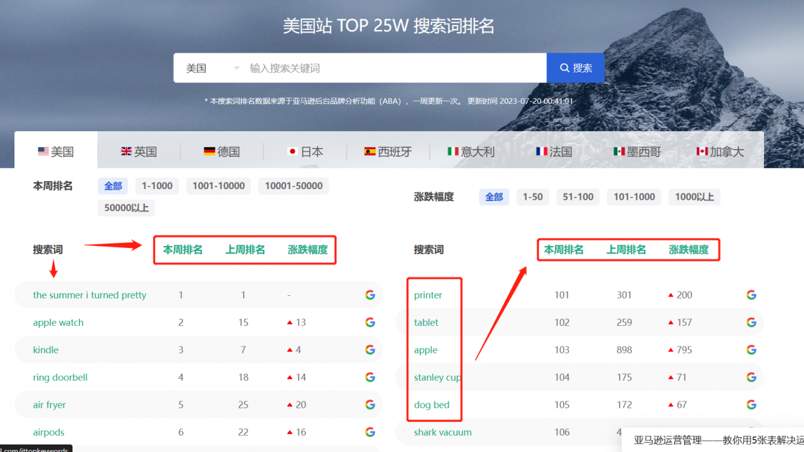
Task: Sort left table by 涨跌幅度
Action: [308, 250]
